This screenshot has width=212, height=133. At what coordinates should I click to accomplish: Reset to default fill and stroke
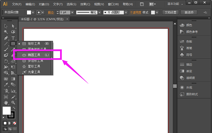[x=4, y=118]
